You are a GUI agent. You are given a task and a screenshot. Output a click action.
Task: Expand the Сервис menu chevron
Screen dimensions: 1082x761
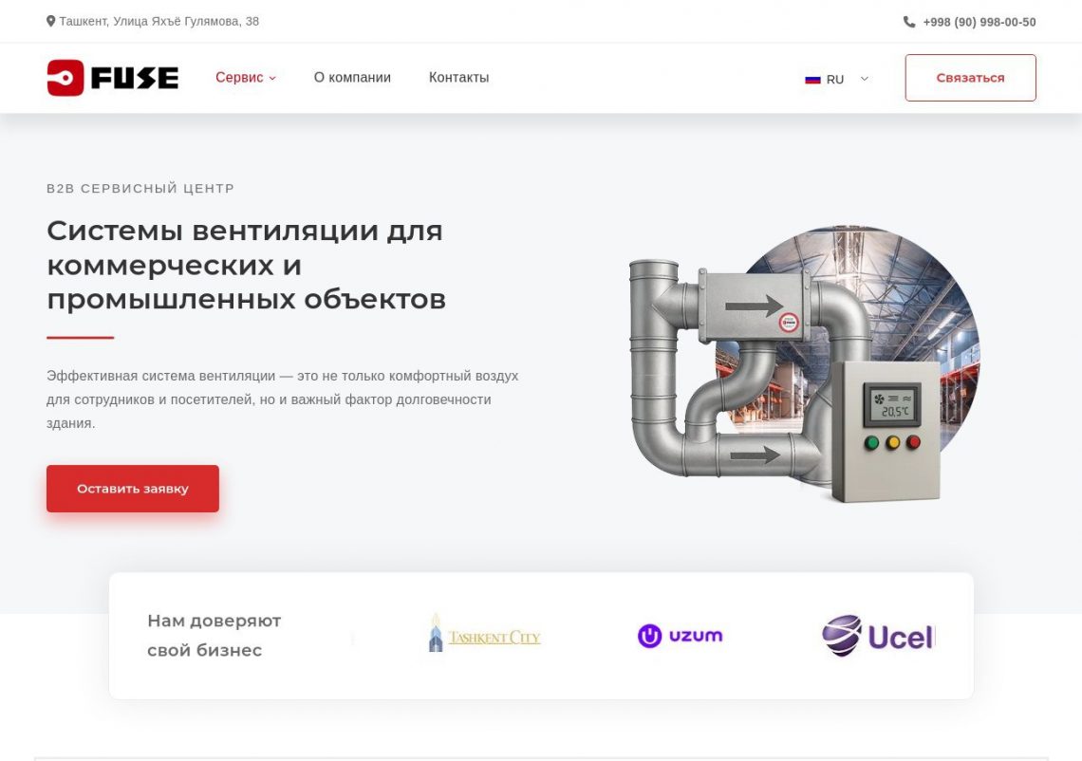pos(272,79)
